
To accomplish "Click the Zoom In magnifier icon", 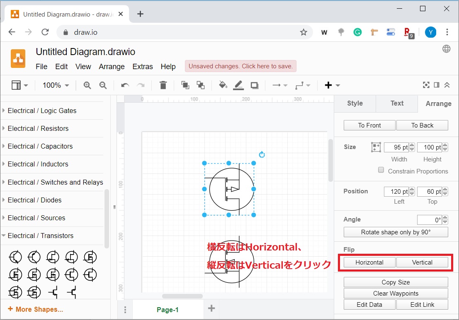I will click(x=87, y=85).
